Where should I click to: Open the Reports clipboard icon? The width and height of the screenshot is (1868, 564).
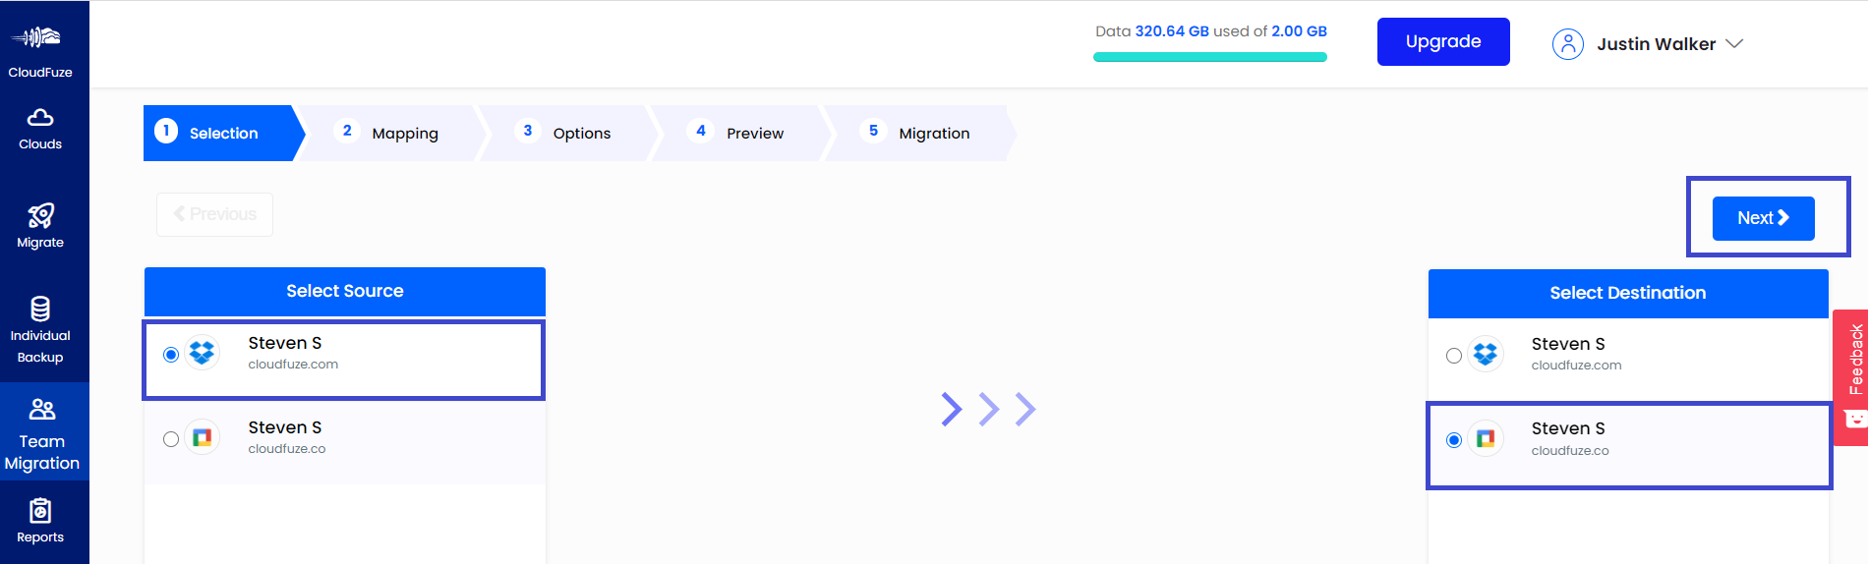tap(40, 511)
